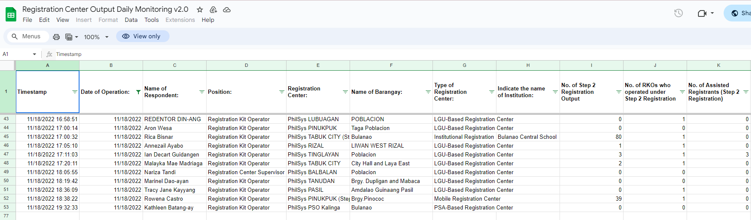
Task: Click cell PSA-Based Registration Center
Action: 464,207
